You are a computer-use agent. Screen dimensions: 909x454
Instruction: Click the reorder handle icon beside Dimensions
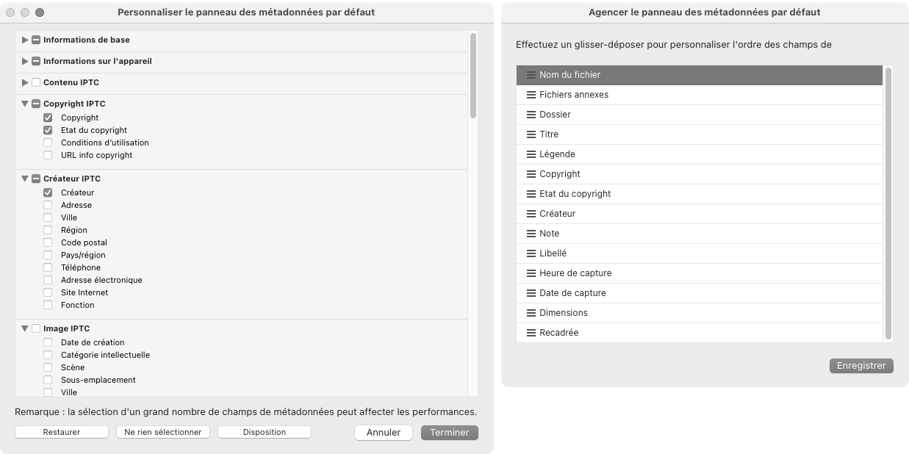coord(531,313)
